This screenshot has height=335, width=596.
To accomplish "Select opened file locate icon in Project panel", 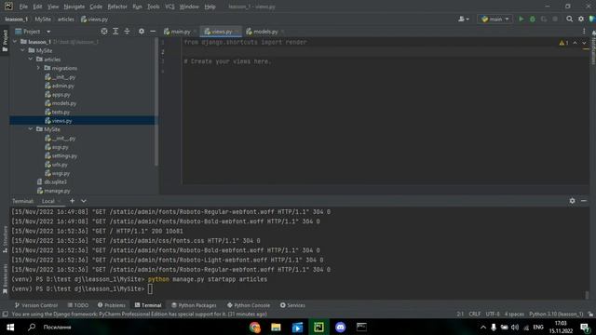I will (x=104, y=32).
